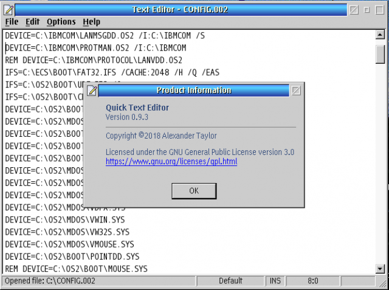Click the Product Information dialog system menu icon
Screen dimensions: 389x290
pyautogui.click(x=92, y=91)
